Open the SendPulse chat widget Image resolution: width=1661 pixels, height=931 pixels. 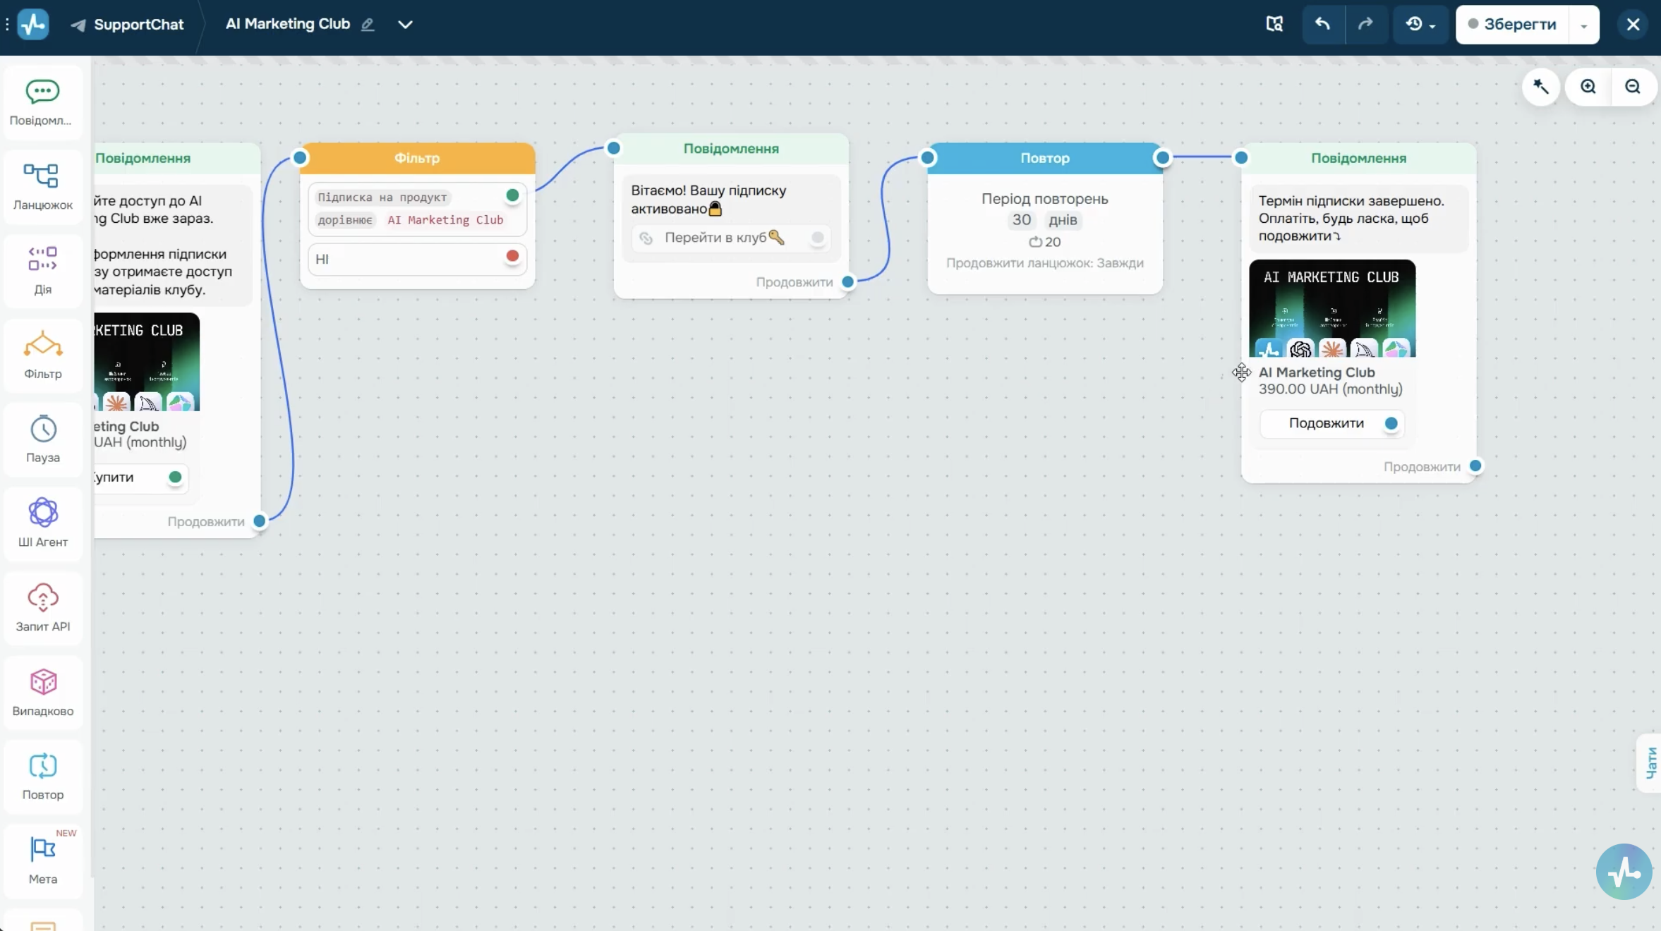pyautogui.click(x=1624, y=872)
